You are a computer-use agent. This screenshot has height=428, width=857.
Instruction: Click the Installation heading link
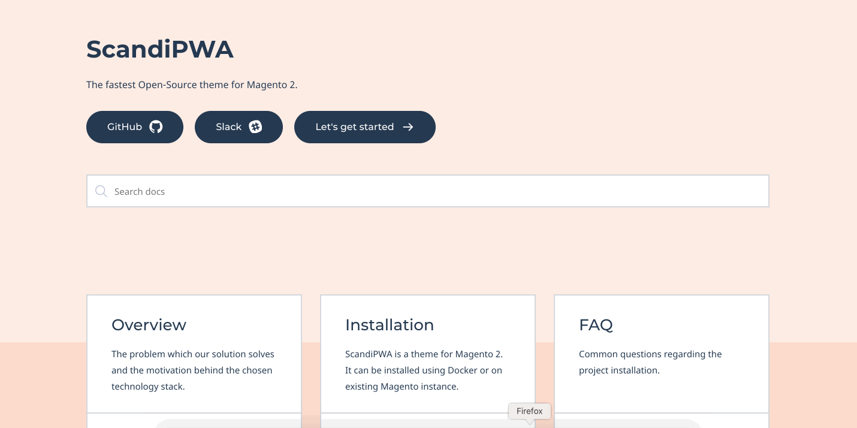tap(390, 325)
